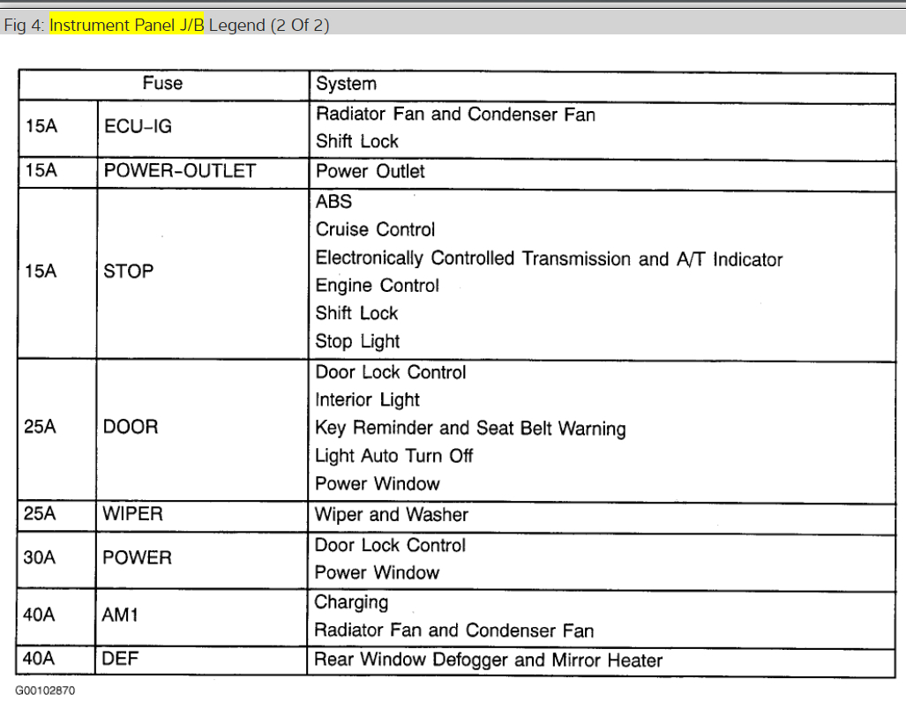The image size is (906, 709).
Task: Select the 'Cruise Control' entry
Action: click(375, 230)
